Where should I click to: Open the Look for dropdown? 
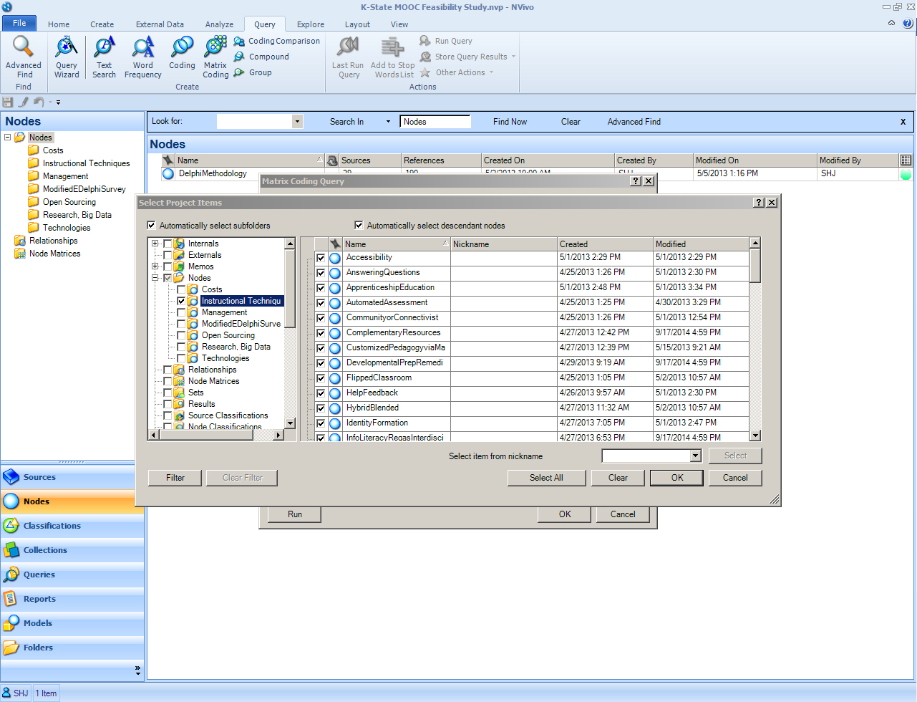(297, 122)
